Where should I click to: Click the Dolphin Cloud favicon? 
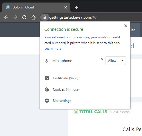click(x=8, y=7)
